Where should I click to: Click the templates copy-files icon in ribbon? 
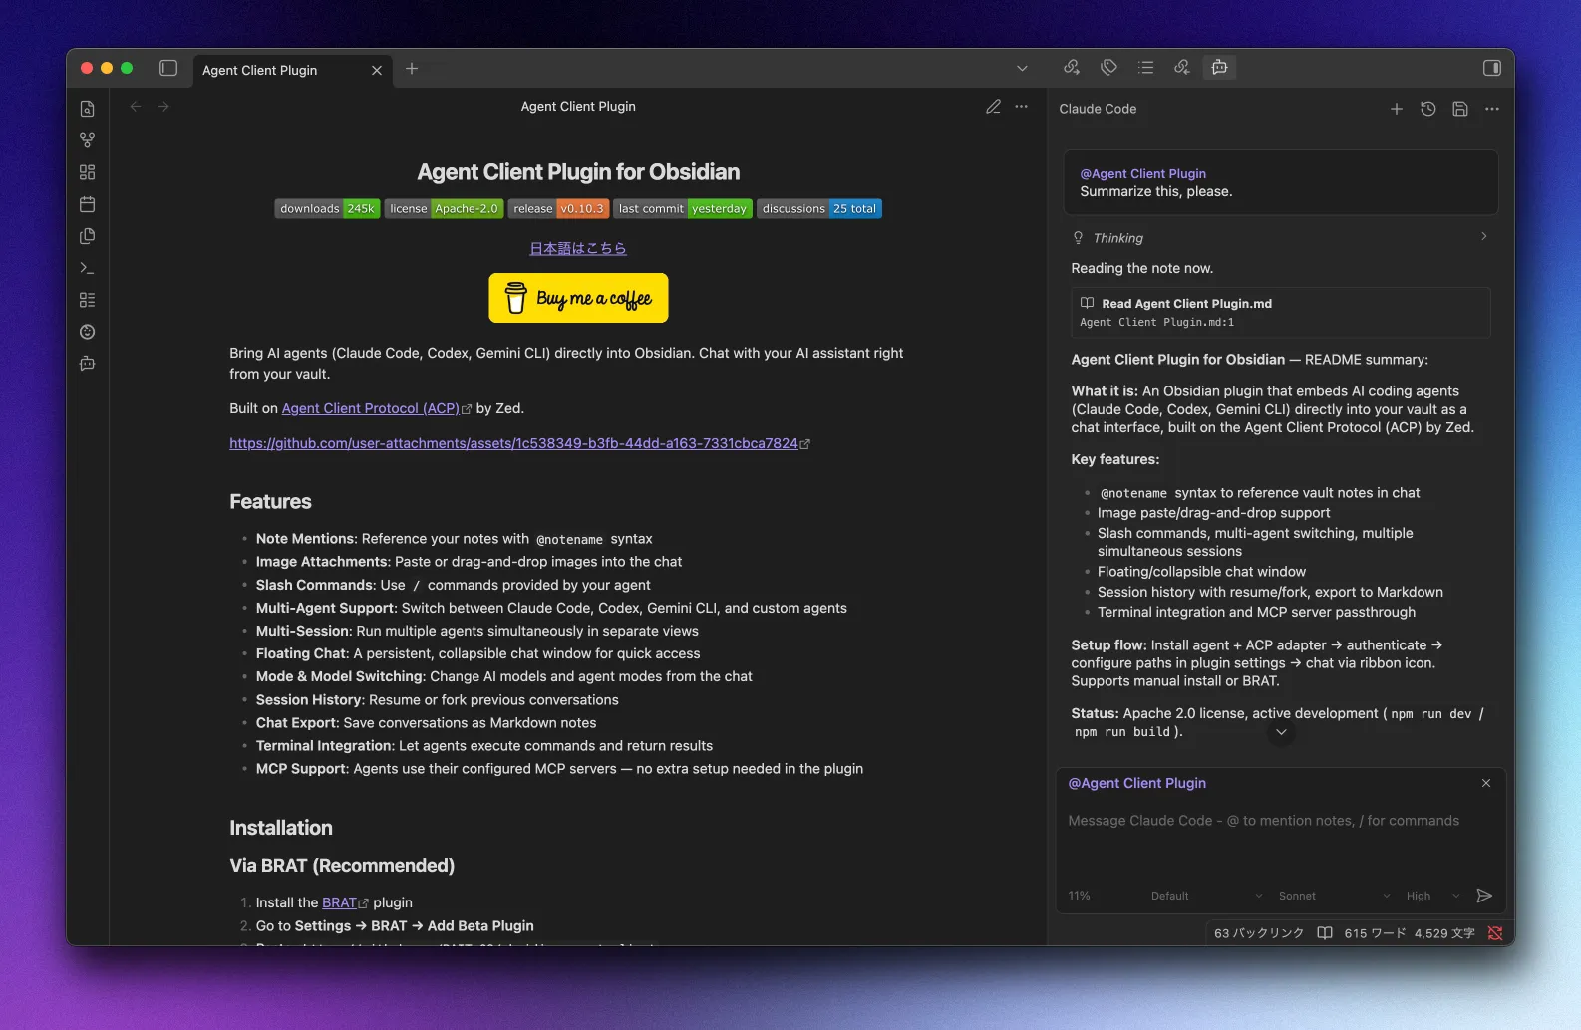coord(88,236)
